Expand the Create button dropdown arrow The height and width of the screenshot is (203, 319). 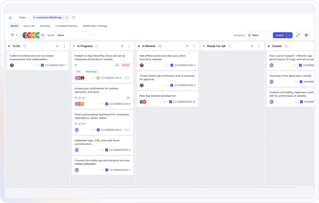click(x=289, y=35)
